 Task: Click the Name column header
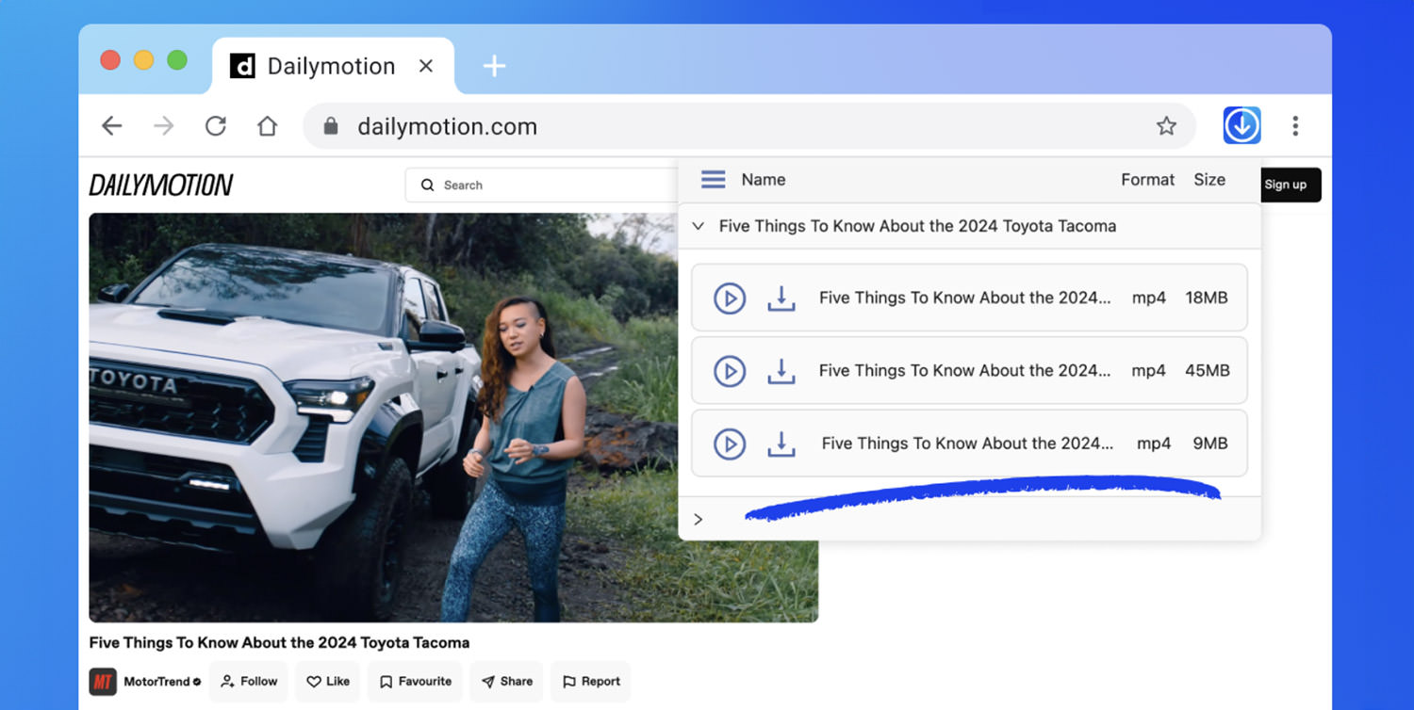764,180
